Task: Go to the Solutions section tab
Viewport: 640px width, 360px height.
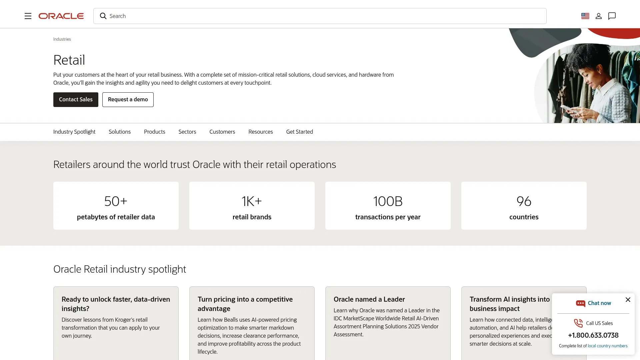Action: click(120, 132)
